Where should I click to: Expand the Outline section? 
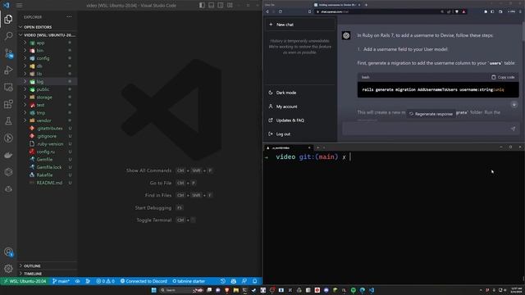point(48,265)
